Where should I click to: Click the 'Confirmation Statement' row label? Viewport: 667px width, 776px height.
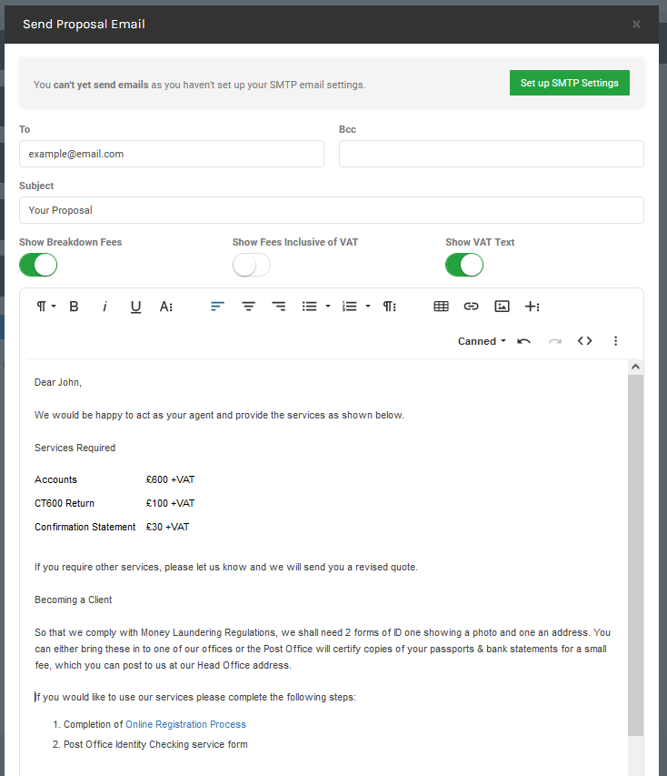85,527
